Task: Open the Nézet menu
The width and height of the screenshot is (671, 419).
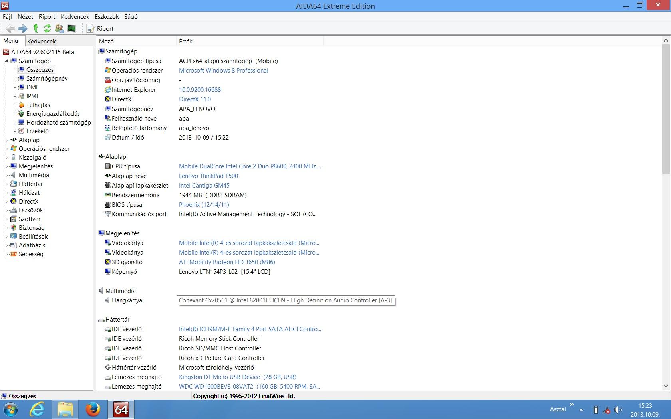Action: pyautogui.click(x=25, y=17)
